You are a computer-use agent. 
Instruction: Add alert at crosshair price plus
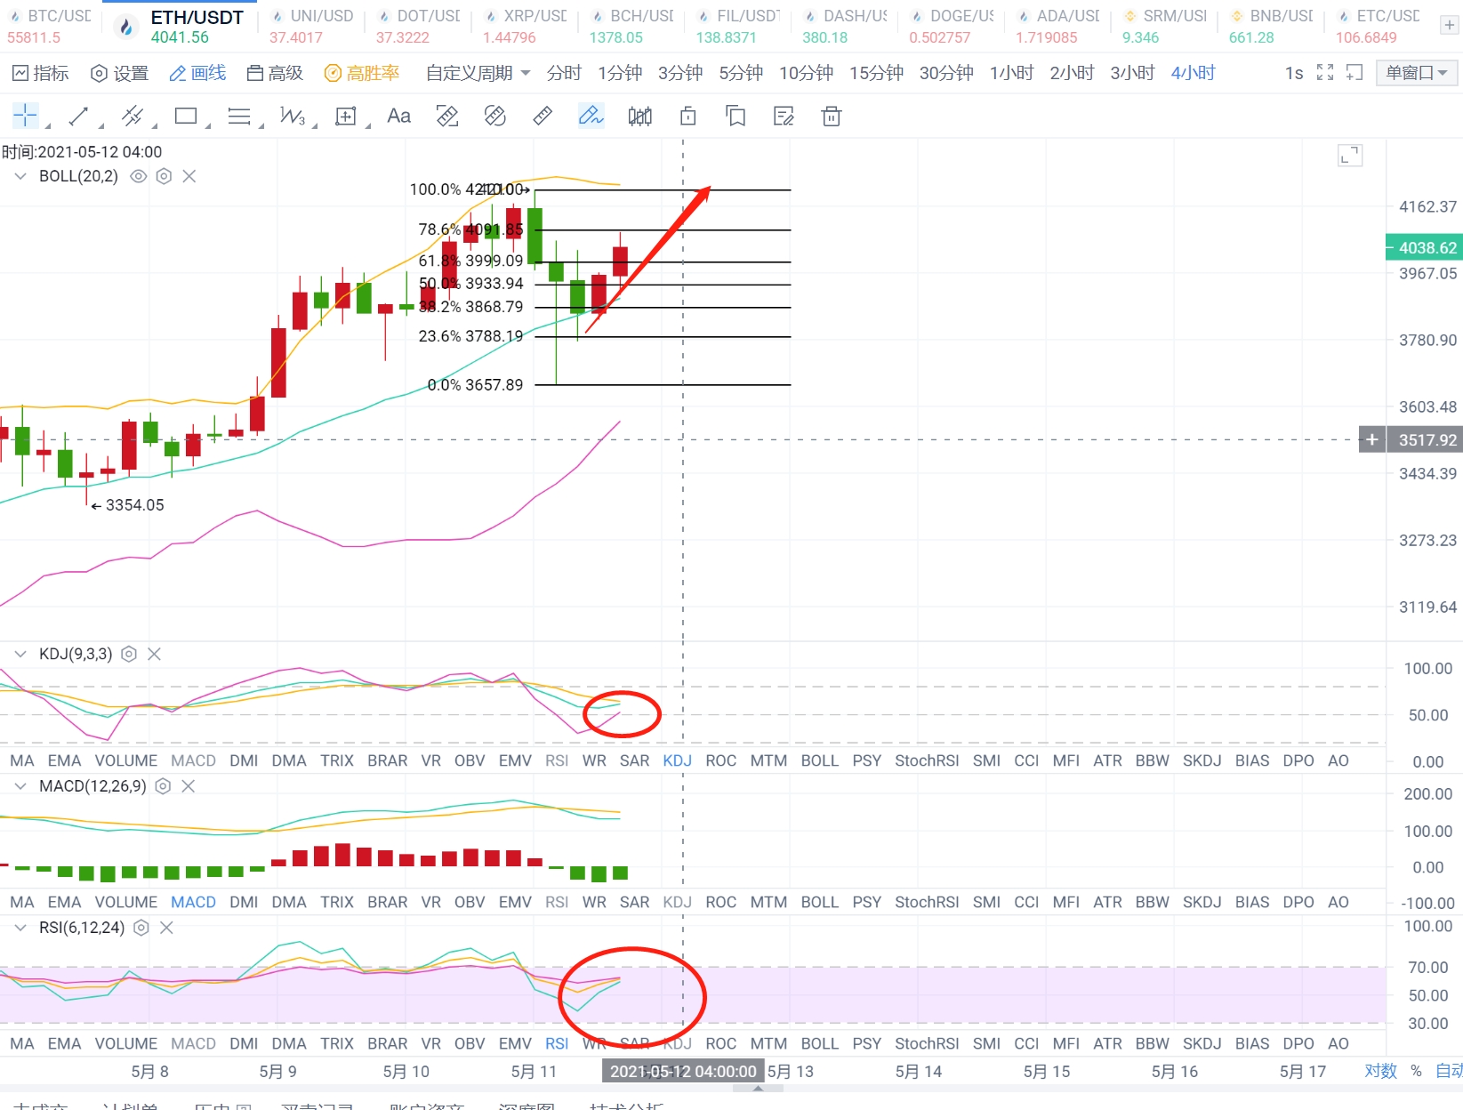coord(1372,439)
